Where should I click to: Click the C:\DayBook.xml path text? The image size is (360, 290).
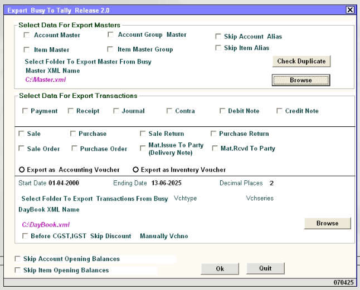(x=46, y=225)
